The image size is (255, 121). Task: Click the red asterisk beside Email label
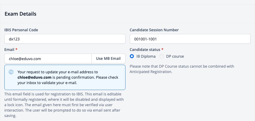click(x=16, y=49)
